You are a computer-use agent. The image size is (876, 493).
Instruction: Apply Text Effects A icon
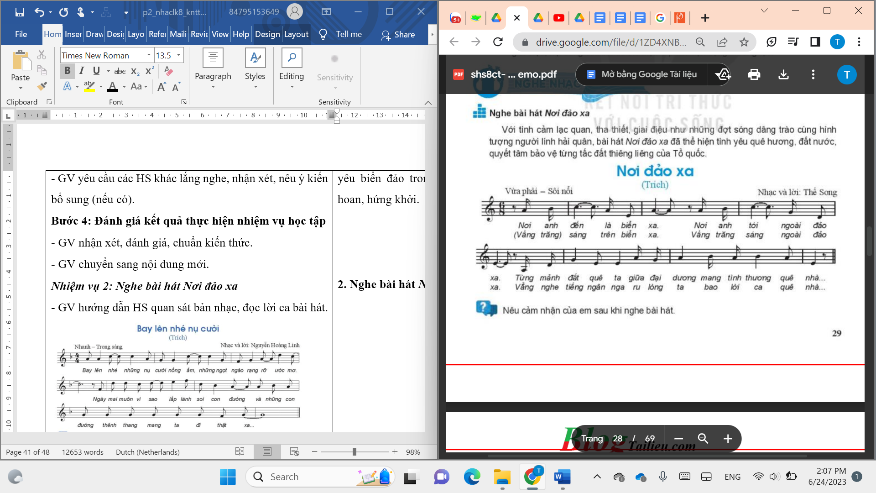pyautogui.click(x=68, y=86)
